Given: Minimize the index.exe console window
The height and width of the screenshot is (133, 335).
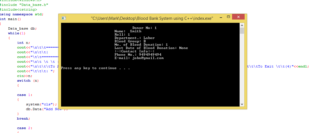Looking at the screenshot, I should click(x=220, y=18).
